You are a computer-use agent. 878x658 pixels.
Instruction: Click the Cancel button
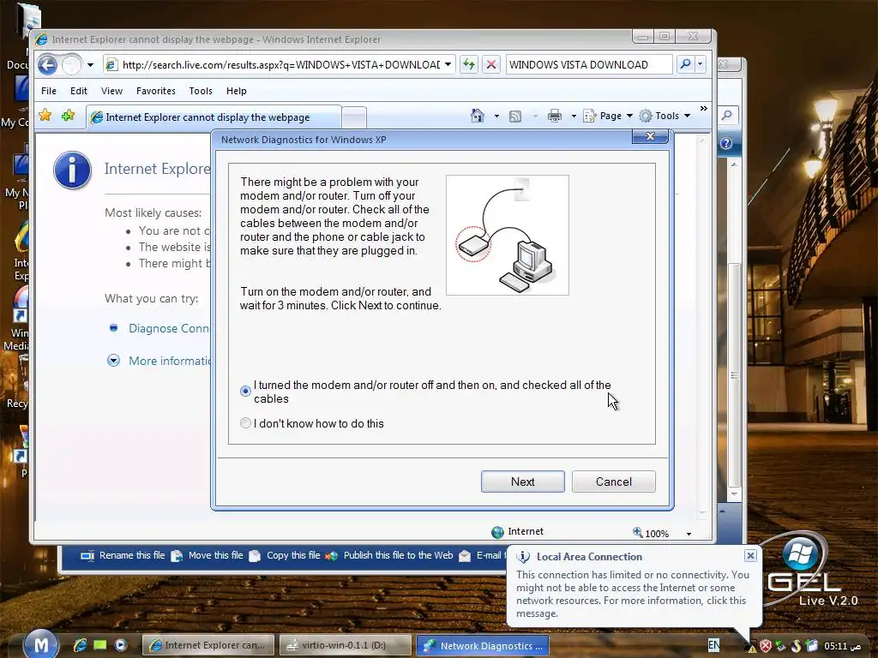(614, 482)
